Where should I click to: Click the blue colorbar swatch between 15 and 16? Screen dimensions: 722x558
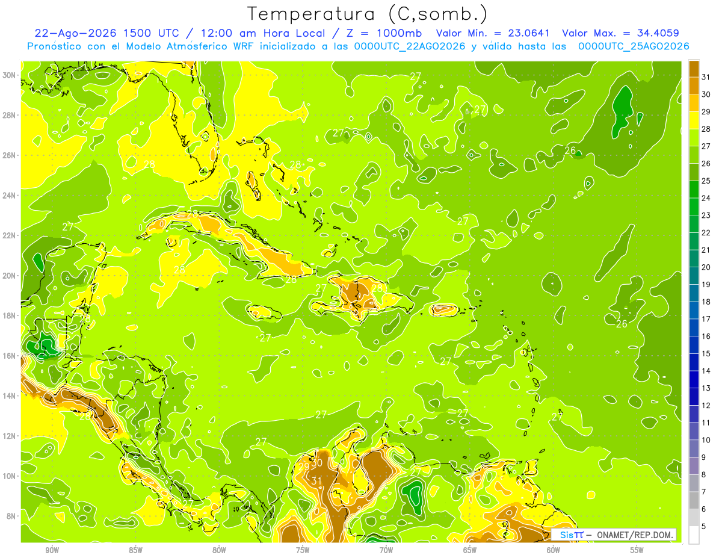click(694, 345)
